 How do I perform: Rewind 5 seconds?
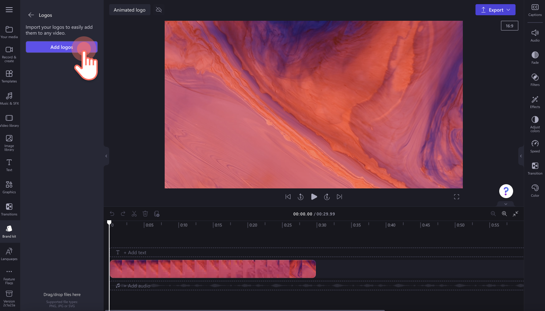click(301, 197)
